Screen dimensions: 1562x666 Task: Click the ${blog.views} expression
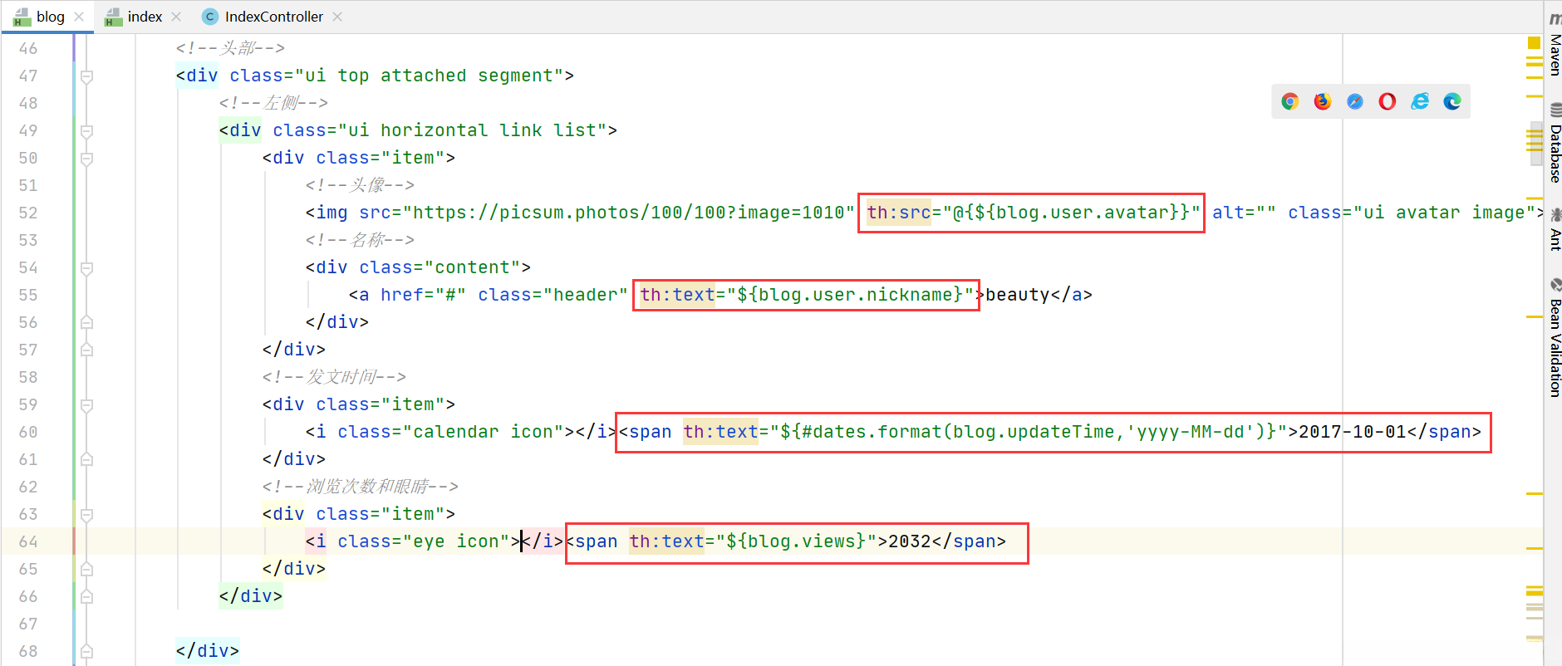(x=797, y=541)
